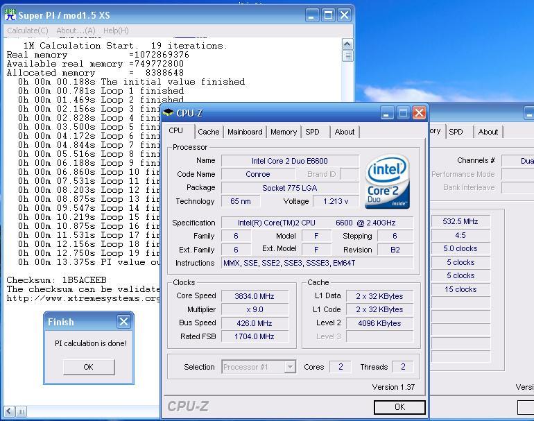Click the Stepping value 6

tap(395, 236)
